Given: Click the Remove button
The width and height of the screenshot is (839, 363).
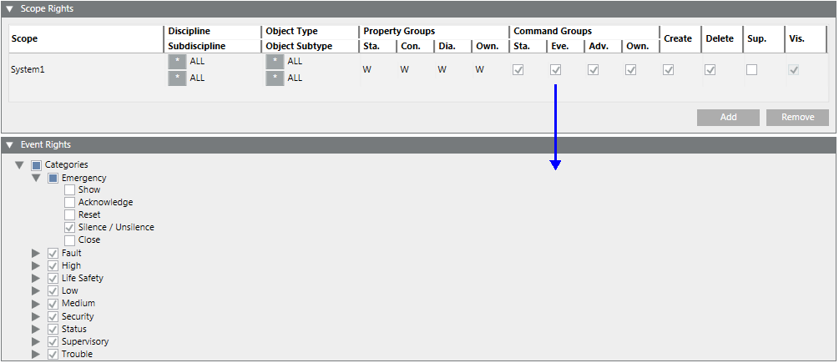Looking at the screenshot, I should [x=797, y=118].
